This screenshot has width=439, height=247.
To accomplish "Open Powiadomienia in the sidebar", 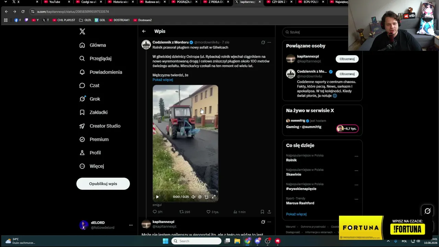I will coord(100,72).
